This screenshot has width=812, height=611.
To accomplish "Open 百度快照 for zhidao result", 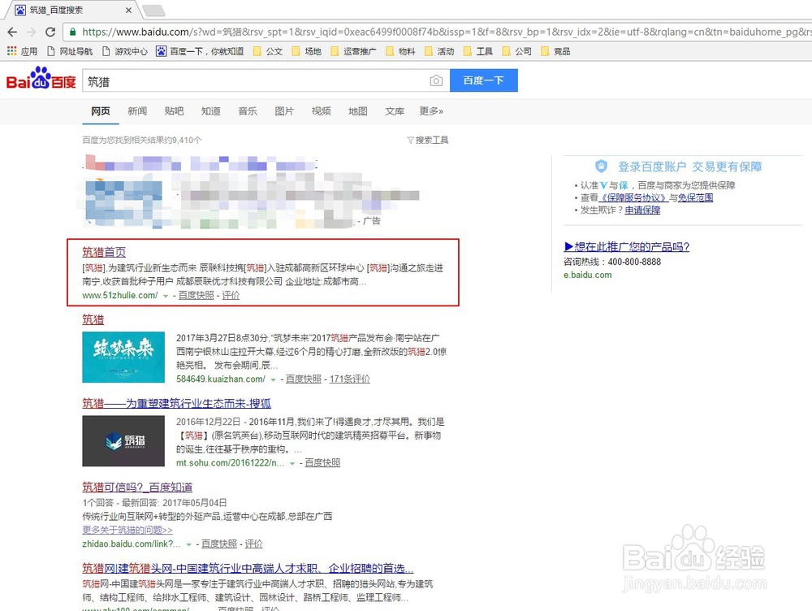I will pos(219,544).
